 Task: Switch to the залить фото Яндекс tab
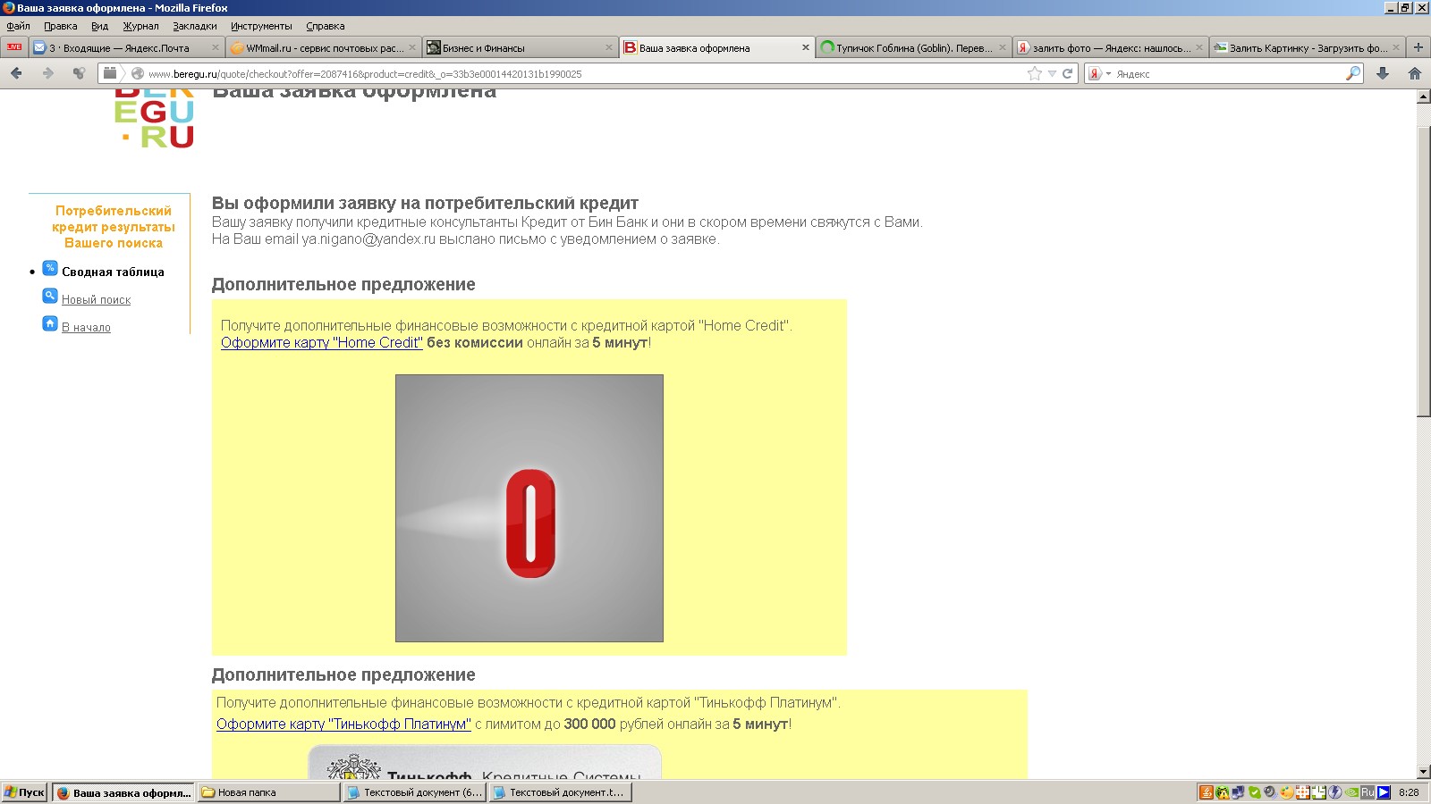click(x=1109, y=47)
